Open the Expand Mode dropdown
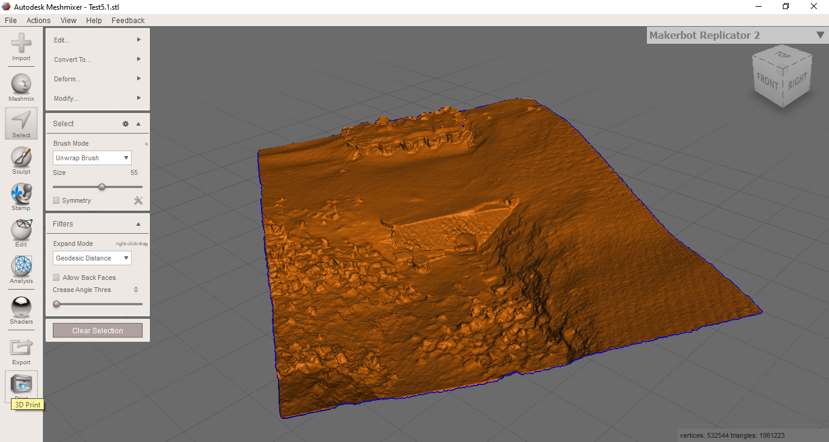Screen dimensions: 829x442 [92, 258]
